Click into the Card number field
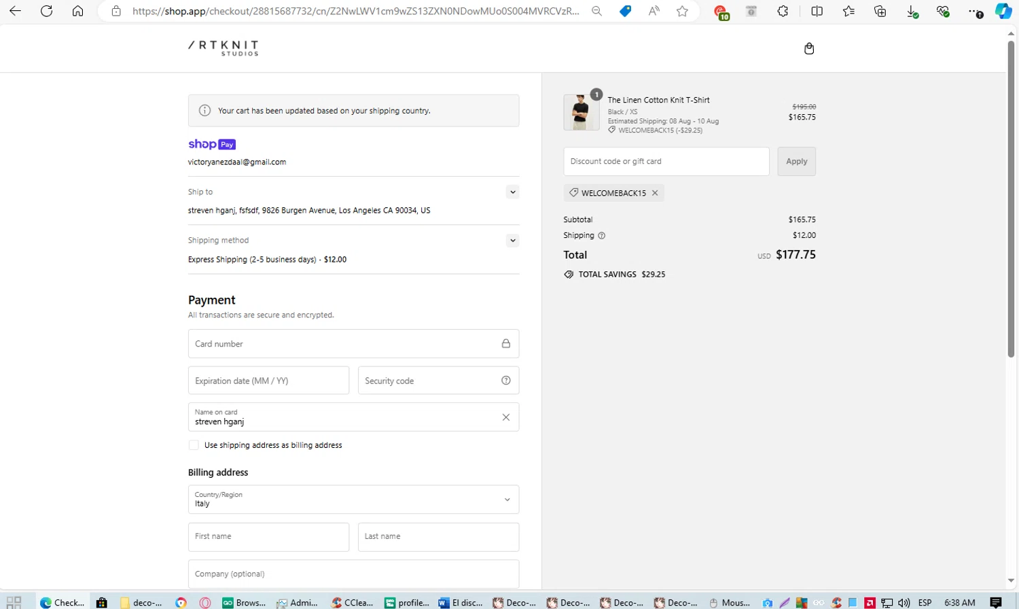The image size is (1019, 609). (353, 344)
